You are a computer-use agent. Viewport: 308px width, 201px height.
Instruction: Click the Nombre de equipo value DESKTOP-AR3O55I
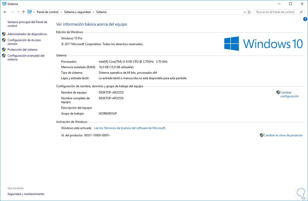[111, 92]
